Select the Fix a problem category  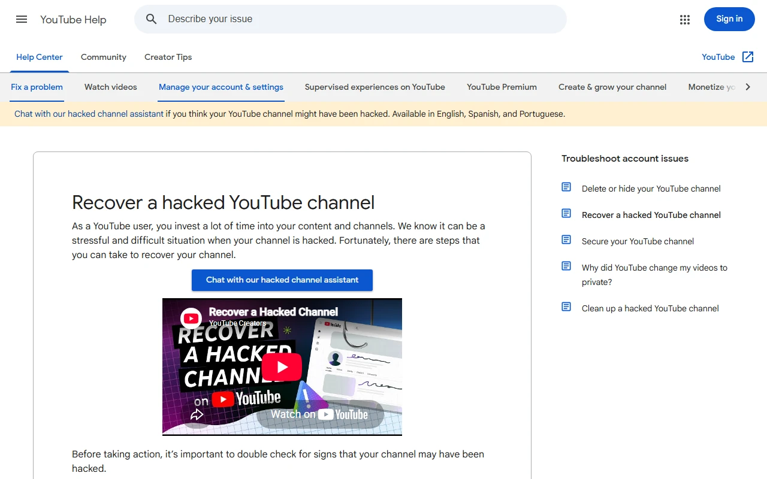[x=37, y=87]
